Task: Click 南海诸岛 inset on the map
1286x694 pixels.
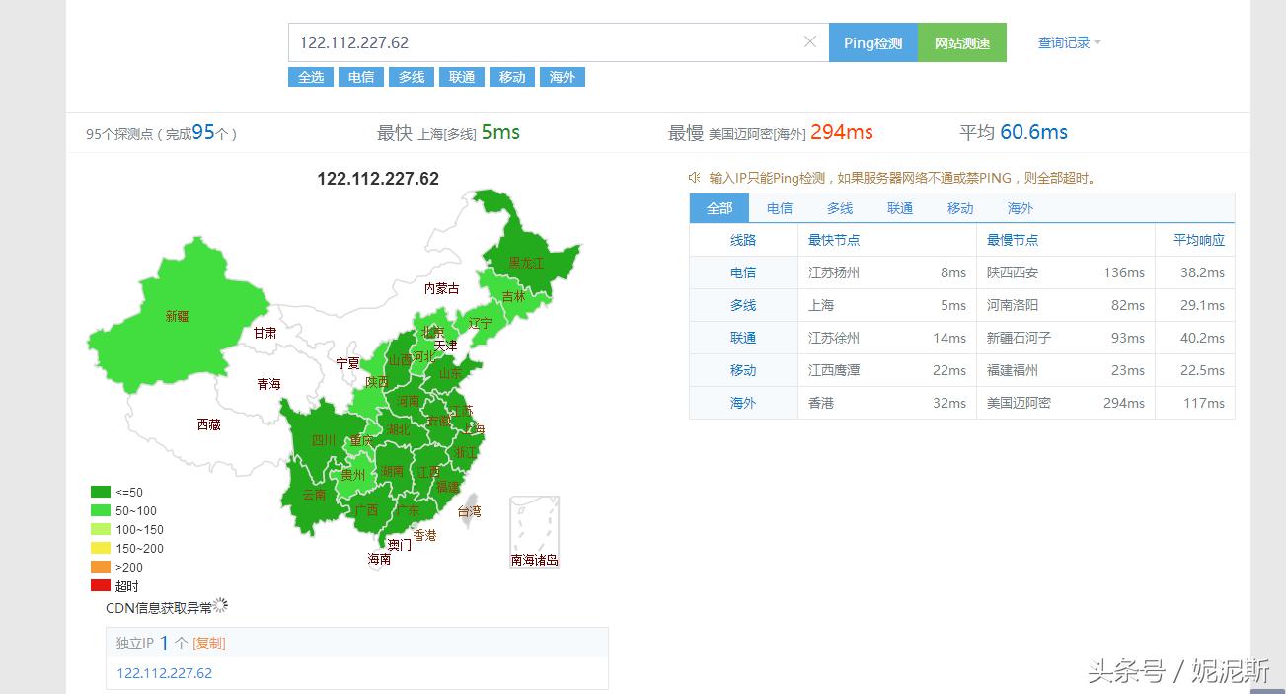Action: coord(533,531)
